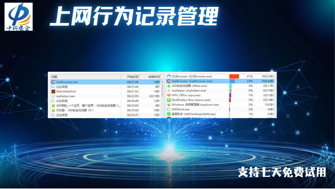Click the 企业微信 icon in the 08:21:44 row
The width and height of the screenshot is (335, 189).
pos(53,87)
